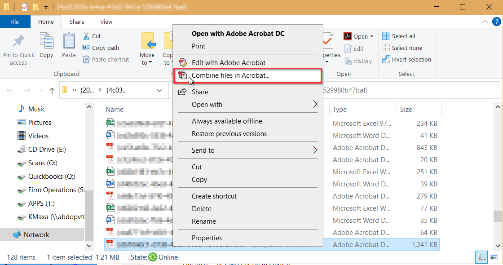Switch to the View ribbon tab
Screen dimensions: 503x265
click(106, 22)
